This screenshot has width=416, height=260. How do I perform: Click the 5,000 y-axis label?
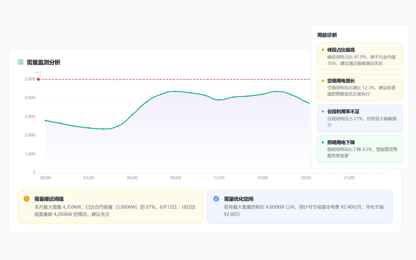pyautogui.click(x=30, y=79)
